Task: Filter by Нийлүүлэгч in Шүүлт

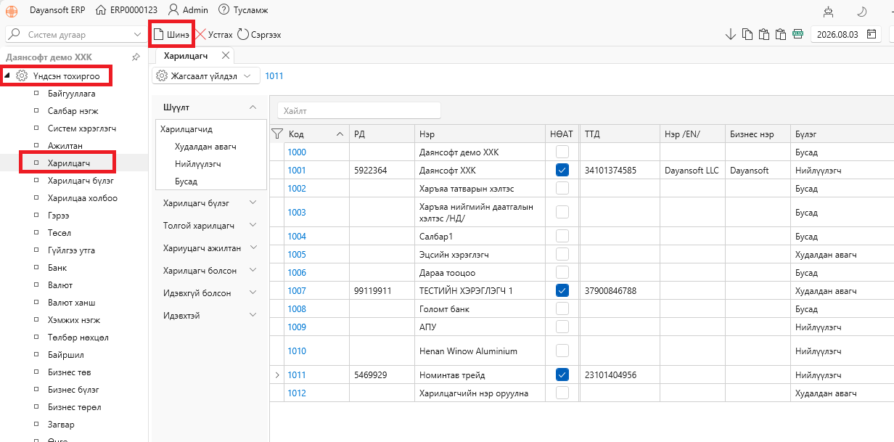Action: coord(197,164)
